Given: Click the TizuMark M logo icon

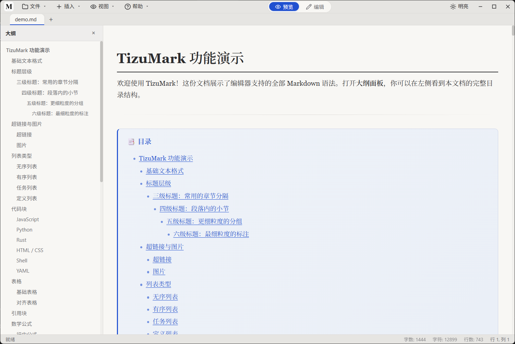Looking at the screenshot, I should pos(9,7).
